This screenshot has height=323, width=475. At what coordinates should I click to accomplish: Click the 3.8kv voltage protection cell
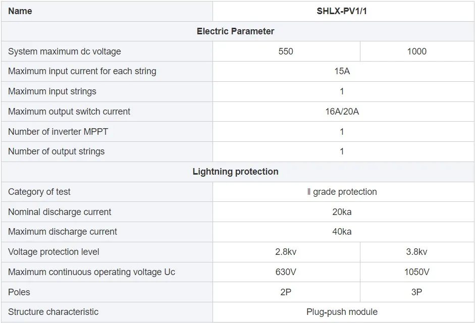tap(416, 252)
